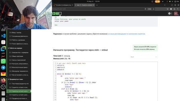Open the white notepad-style dock icon below VS Code

3,42
